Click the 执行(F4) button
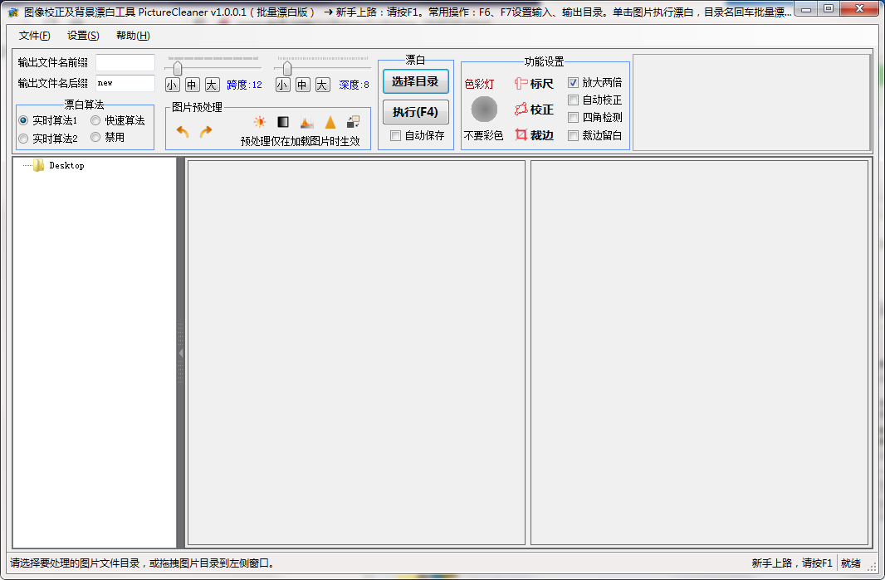Viewport: 885px width, 580px height. (415, 112)
